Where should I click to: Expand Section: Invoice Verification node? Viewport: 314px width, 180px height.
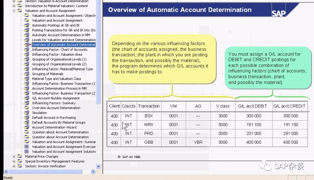point(14,166)
